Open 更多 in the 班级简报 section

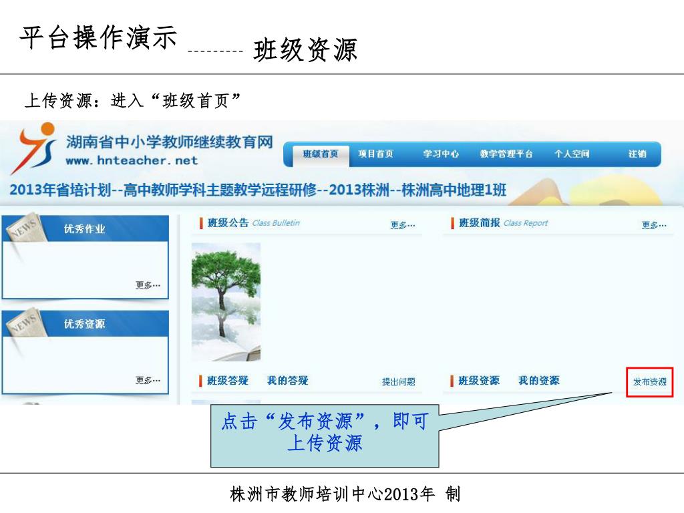point(654,225)
